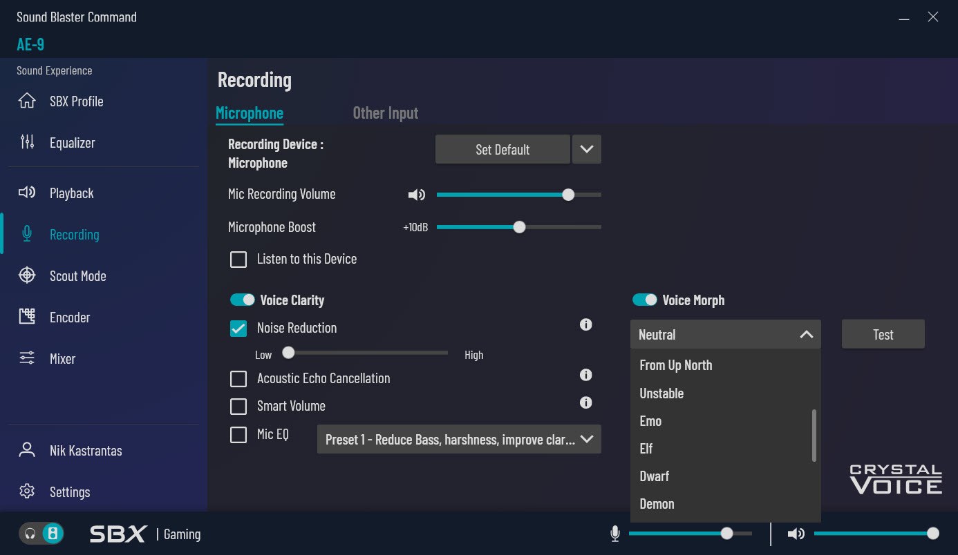Image resolution: width=958 pixels, height=555 pixels.
Task: Enable Smart Volume checkbox
Action: [x=238, y=406]
